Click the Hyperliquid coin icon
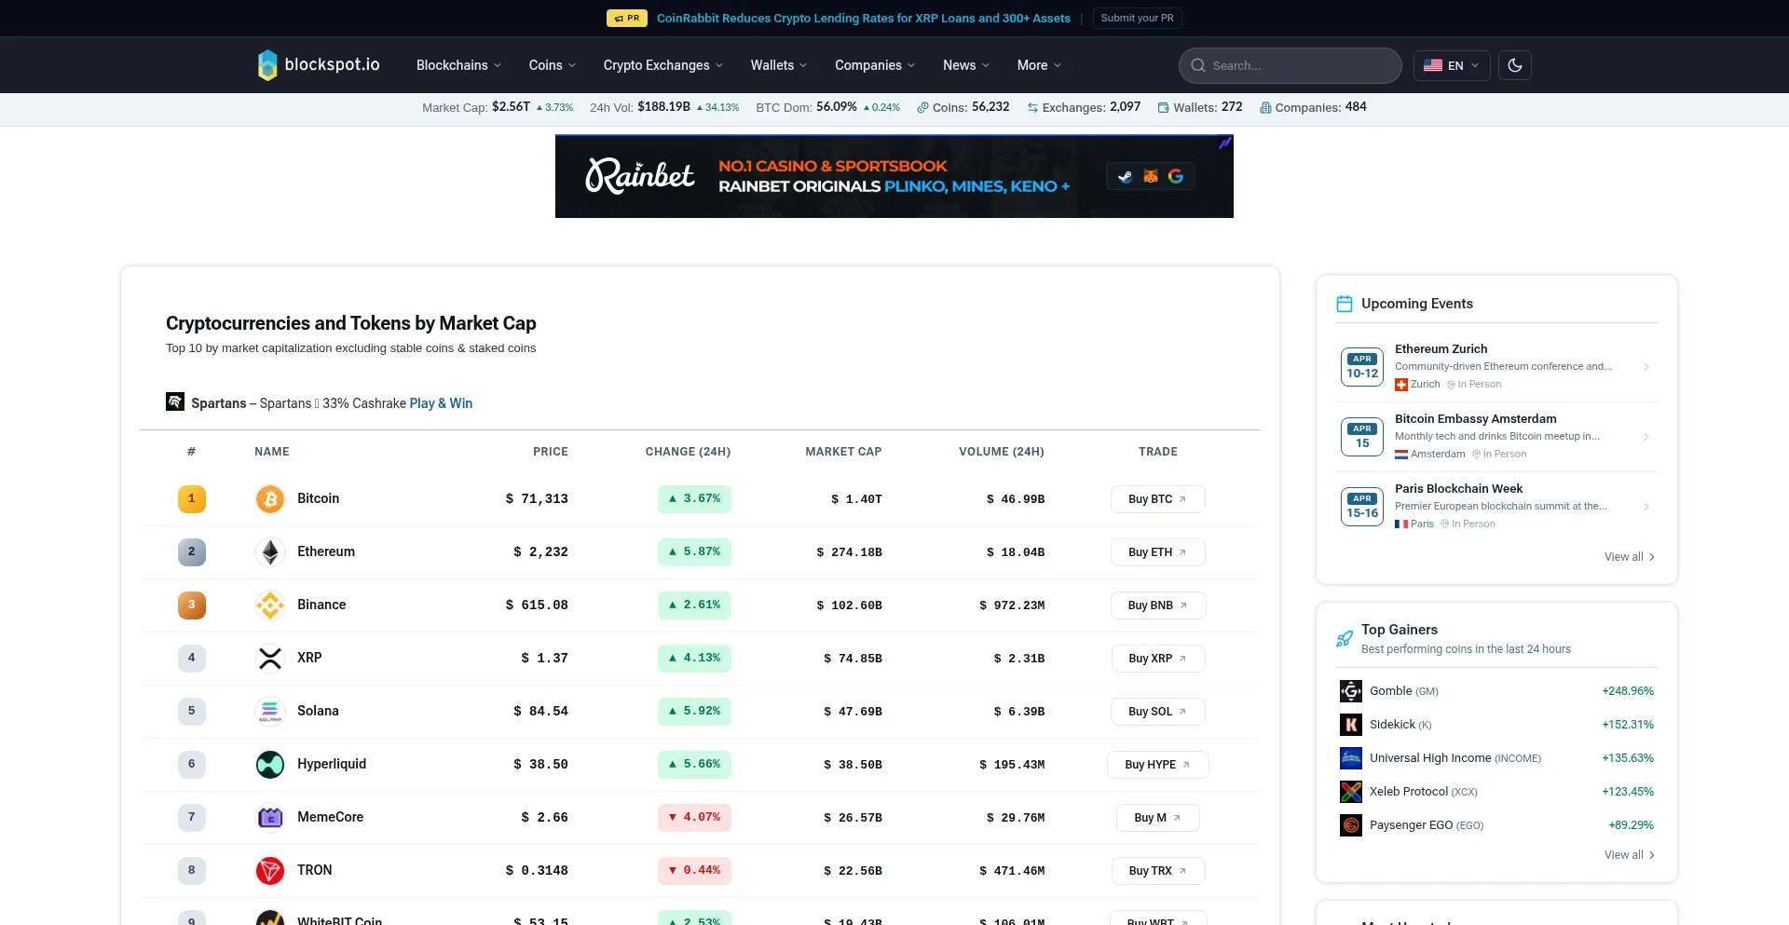 (270, 765)
